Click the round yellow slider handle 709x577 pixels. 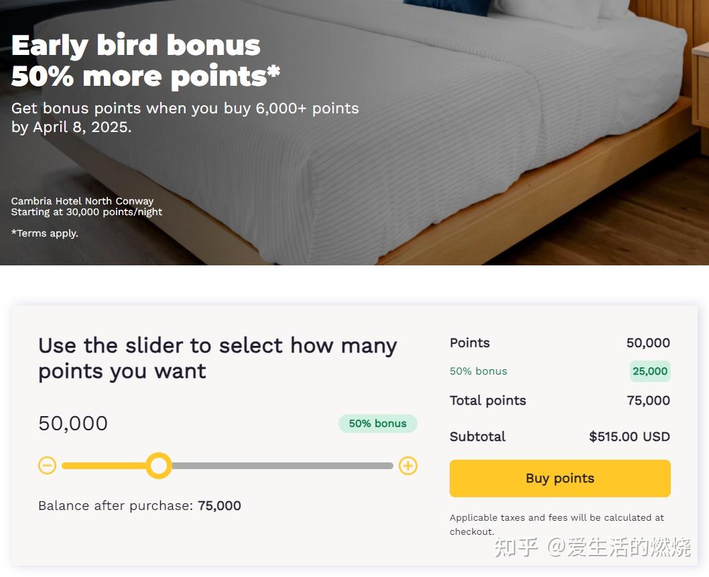click(159, 466)
